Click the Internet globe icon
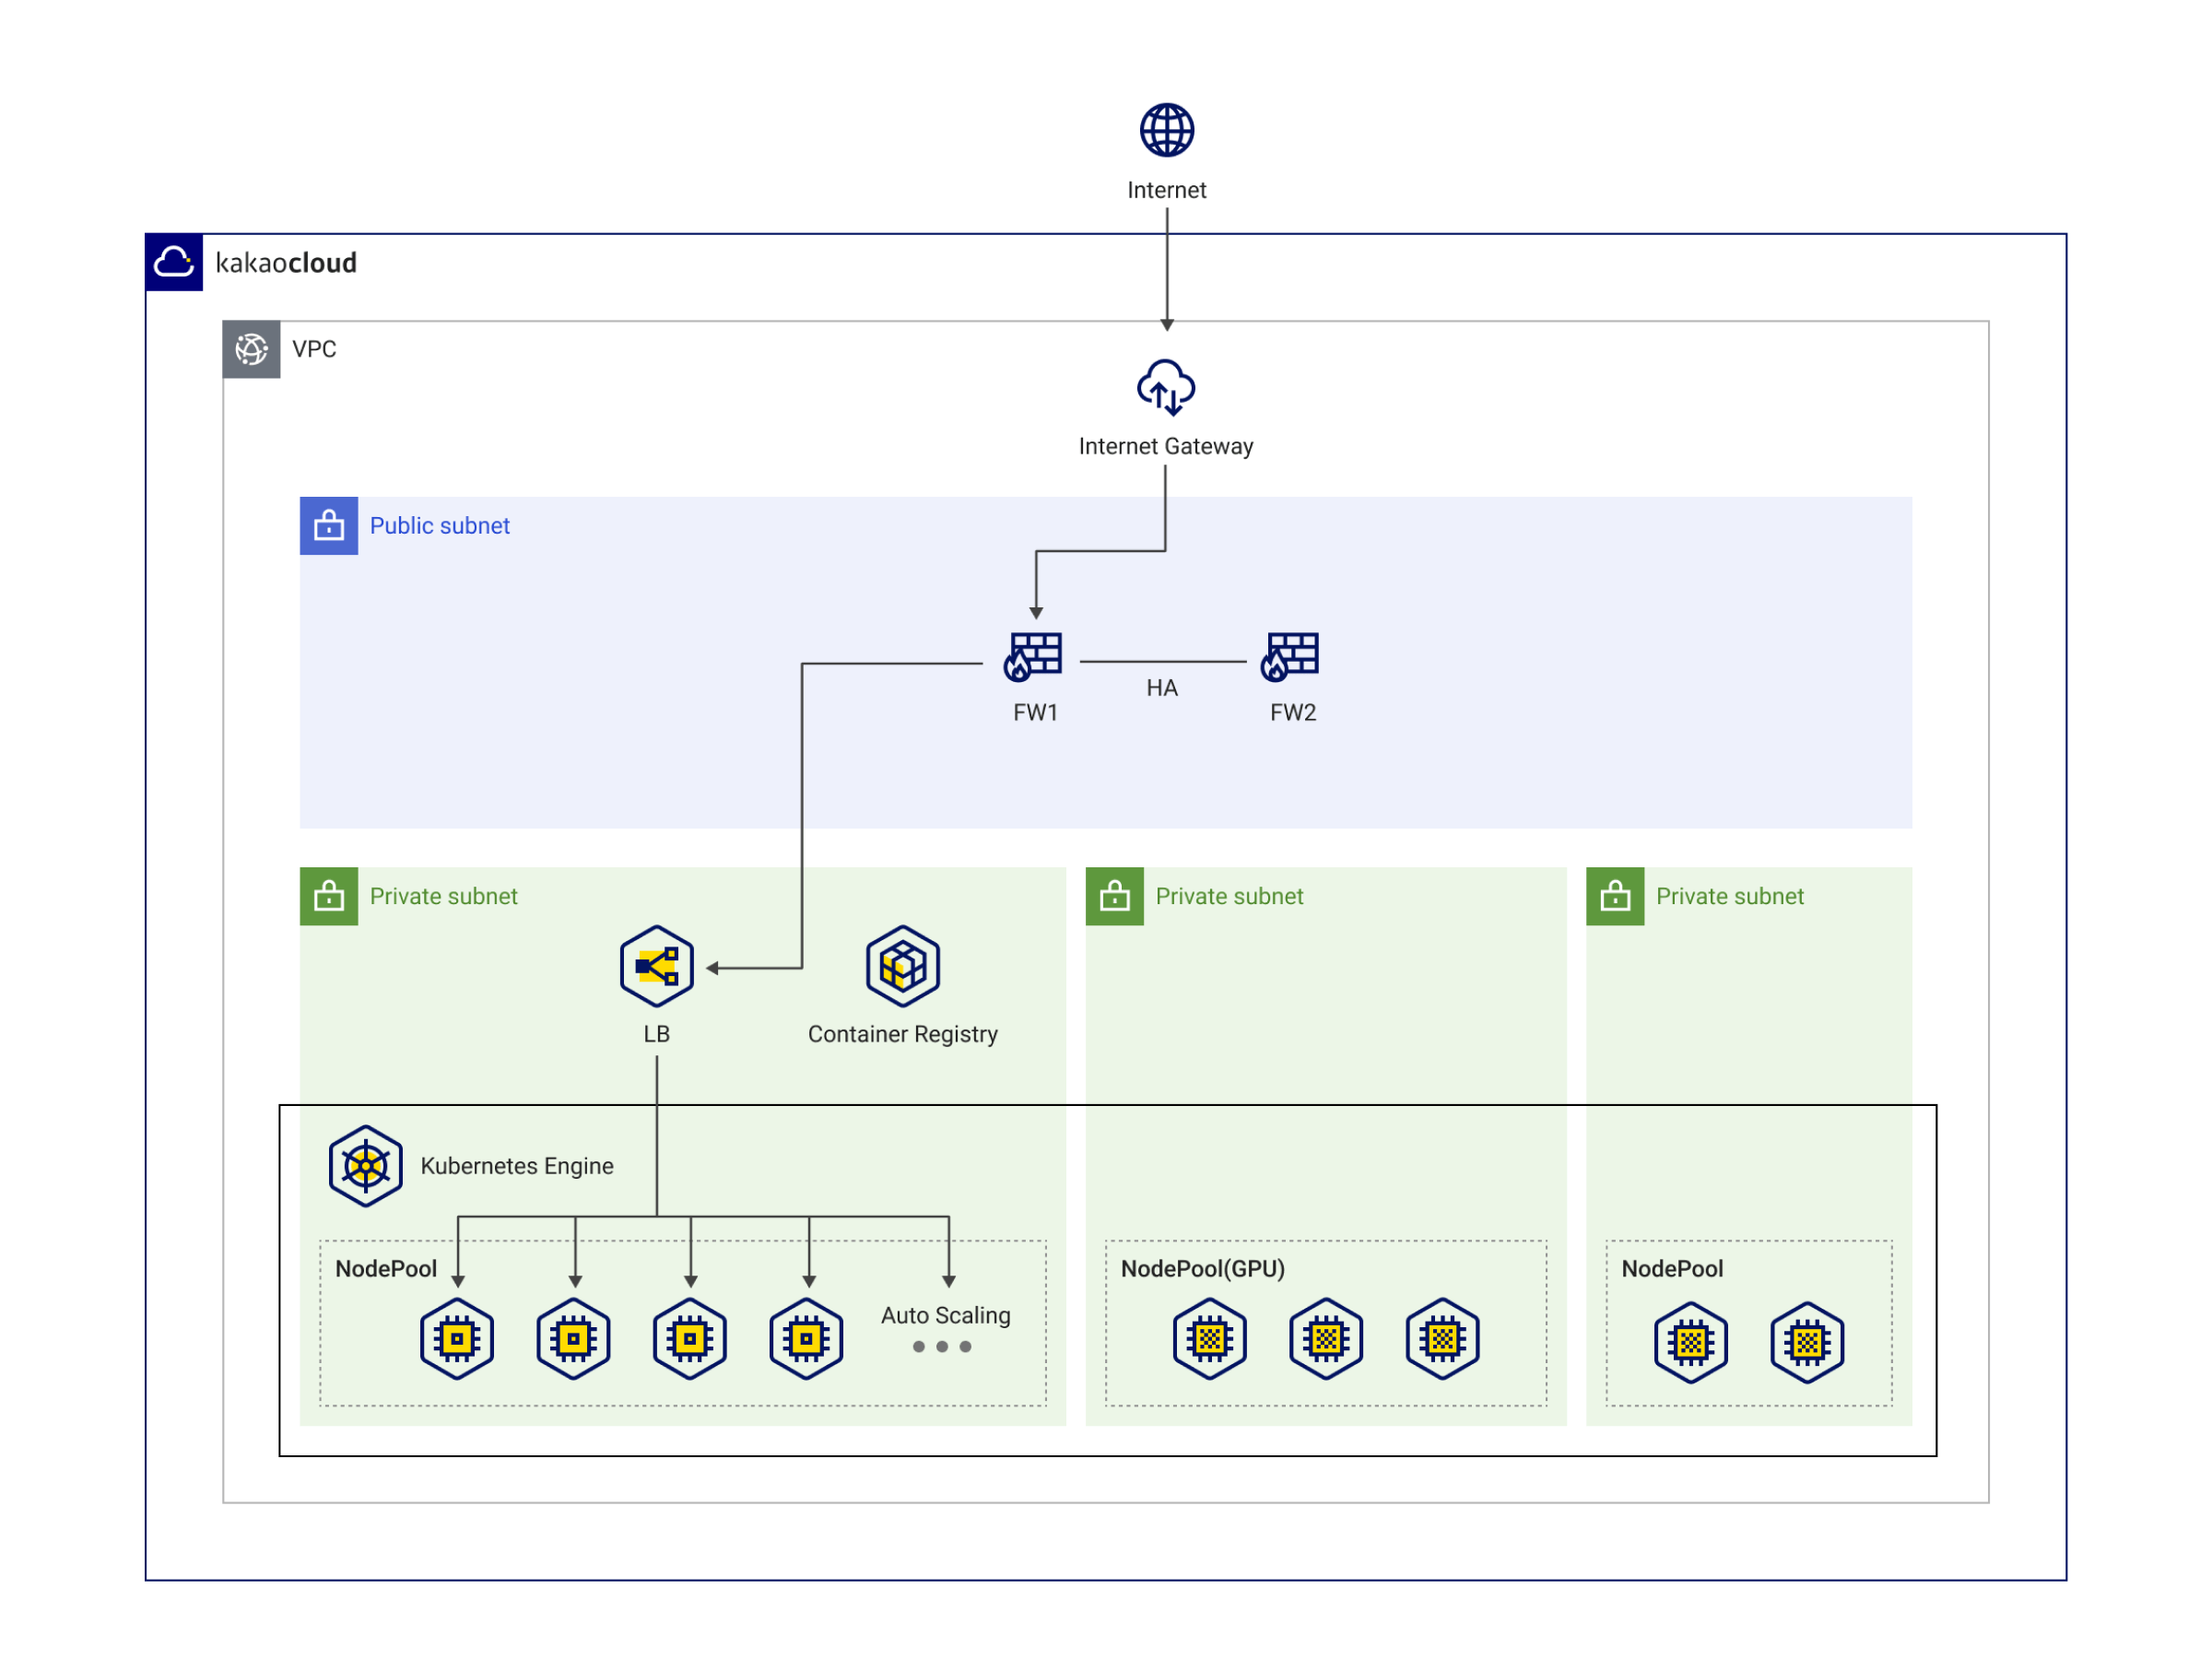Viewport: 2212px width, 1659px height. tap(1166, 130)
